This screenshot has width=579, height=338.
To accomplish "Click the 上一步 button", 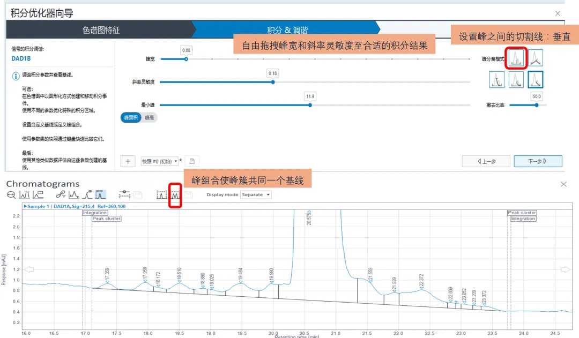I will coord(486,161).
